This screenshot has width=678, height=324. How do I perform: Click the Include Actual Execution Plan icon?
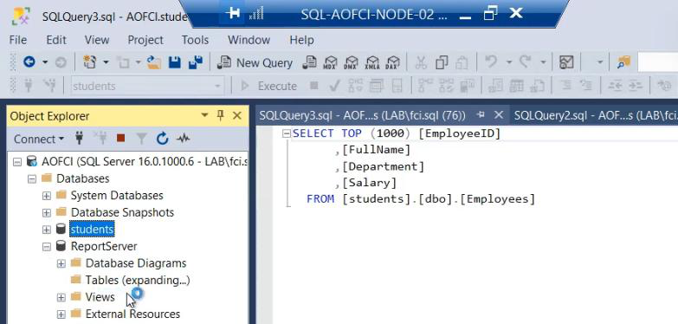click(x=425, y=86)
